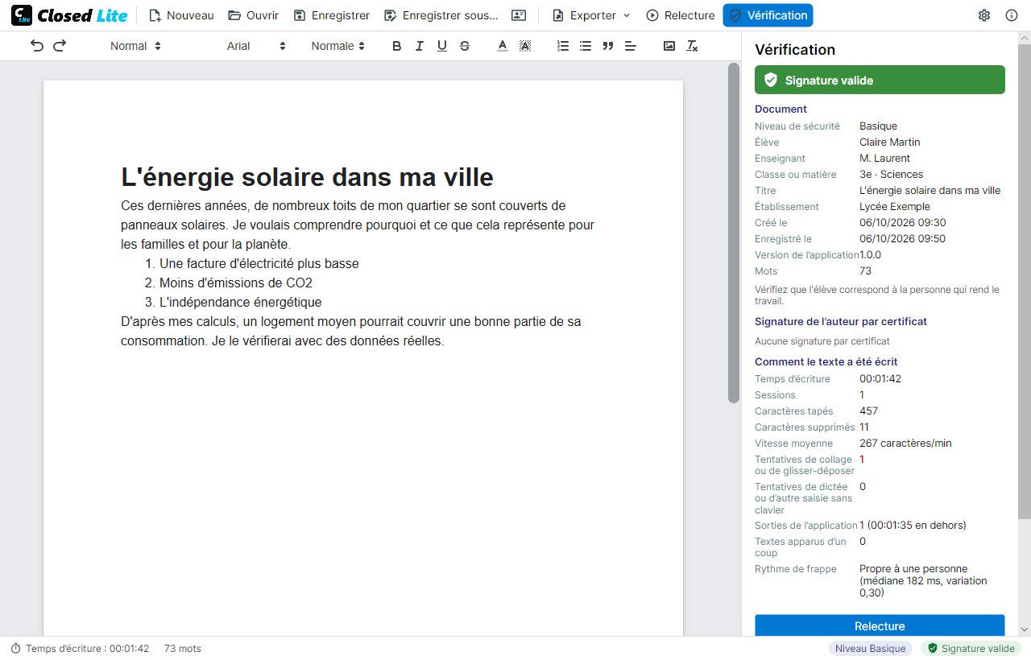Viewport: 1031px width, 660px height.
Task: Click the 'Claire Martin' student value
Action: [889, 142]
